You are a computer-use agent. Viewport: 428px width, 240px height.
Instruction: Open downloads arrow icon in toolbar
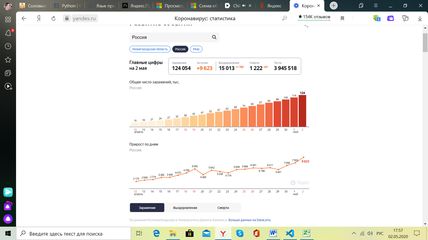(420, 18)
